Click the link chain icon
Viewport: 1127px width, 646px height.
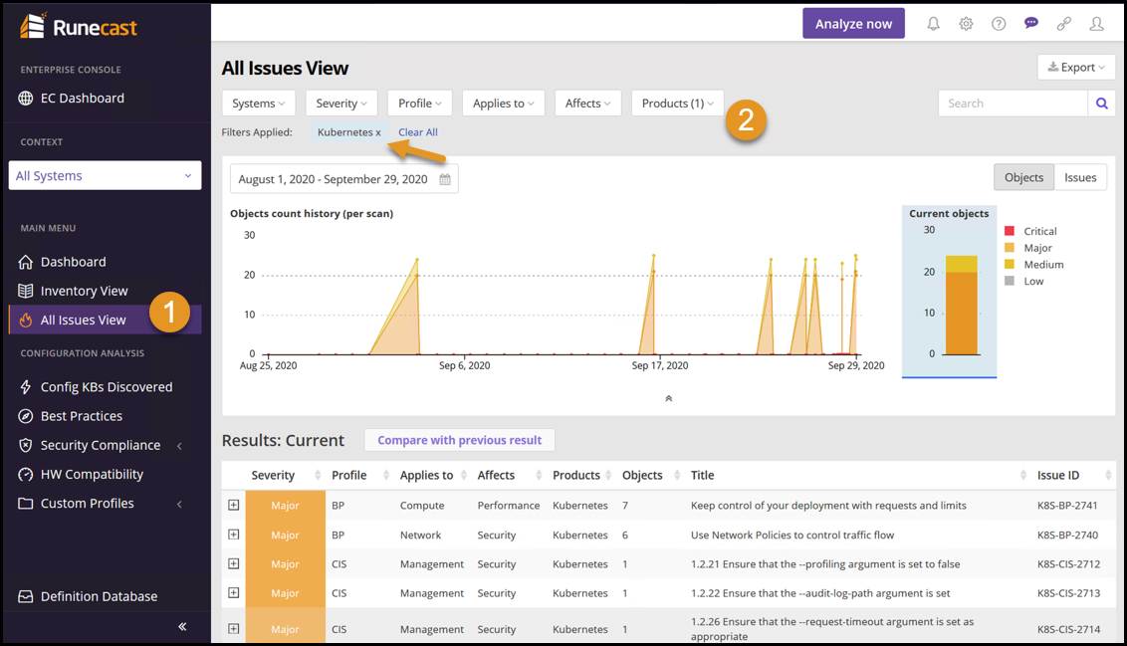(1063, 24)
